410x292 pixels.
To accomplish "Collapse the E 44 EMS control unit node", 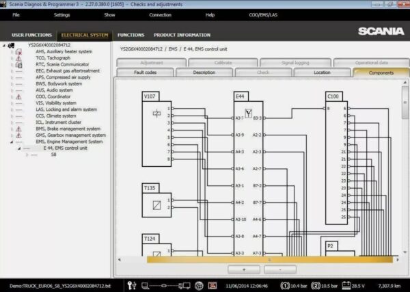I will coord(18,148).
